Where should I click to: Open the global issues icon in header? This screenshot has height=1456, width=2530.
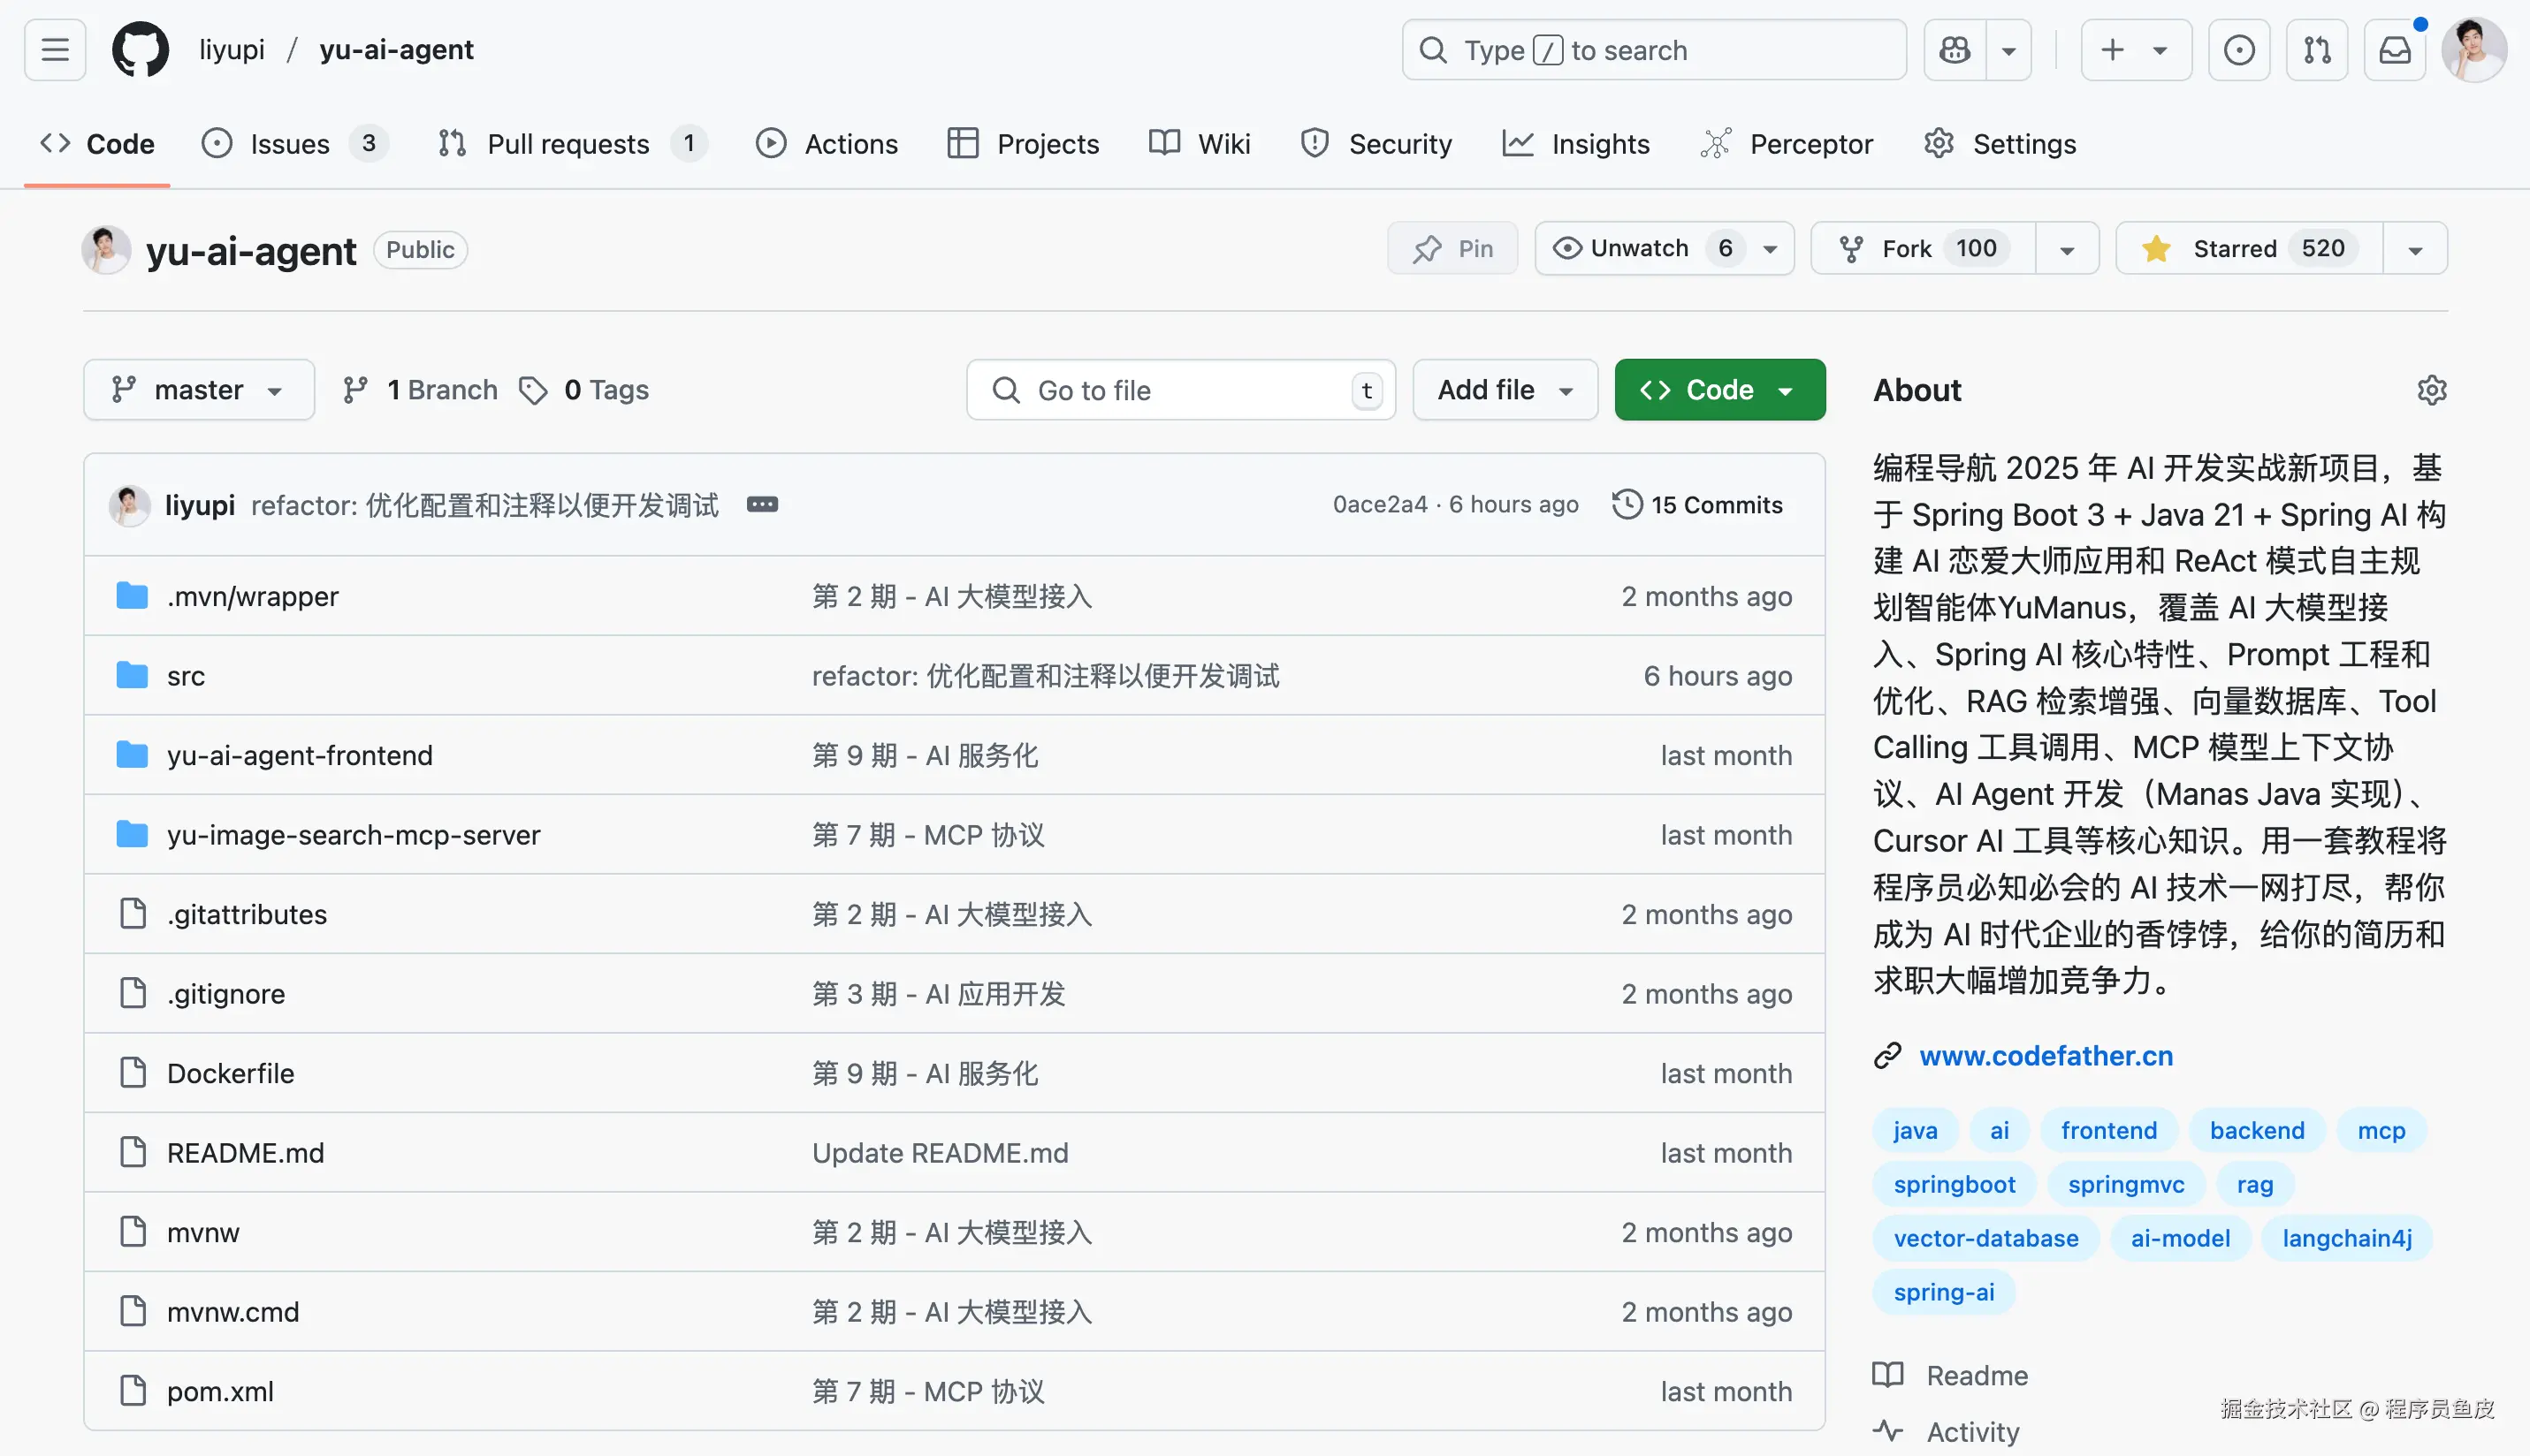(x=2239, y=50)
